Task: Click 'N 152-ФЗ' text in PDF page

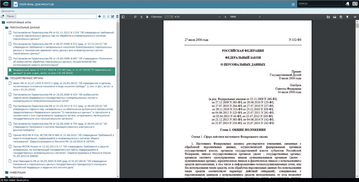Action: point(295,40)
